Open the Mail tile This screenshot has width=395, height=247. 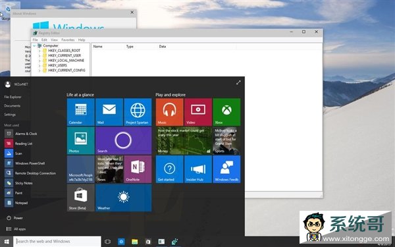pos(109,112)
